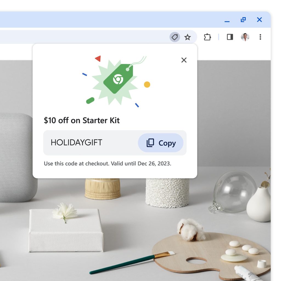Click the wooden painter's palette on page

point(212,256)
